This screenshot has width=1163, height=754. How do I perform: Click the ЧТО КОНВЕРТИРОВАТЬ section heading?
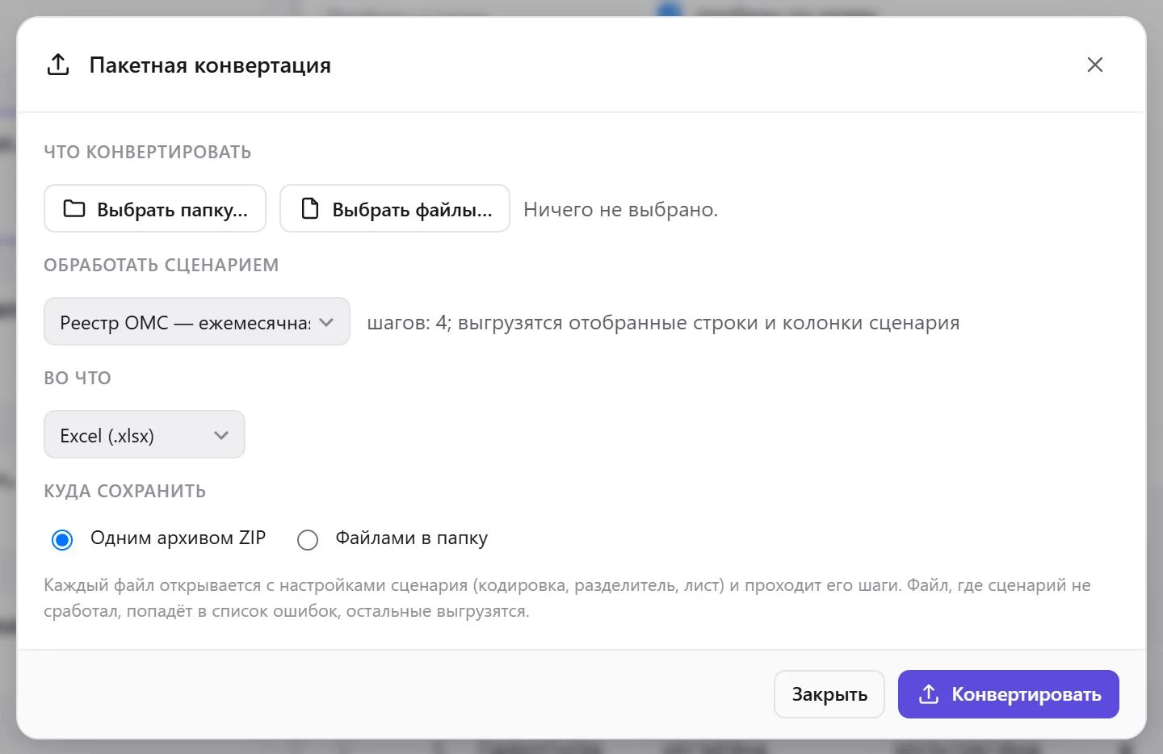coord(148,152)
